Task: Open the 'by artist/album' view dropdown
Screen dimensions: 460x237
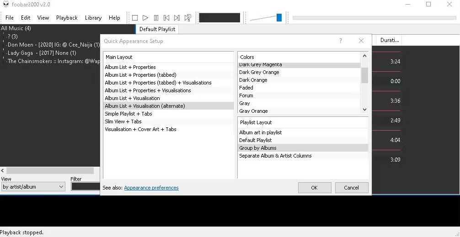Action: (x=33, y=187)
